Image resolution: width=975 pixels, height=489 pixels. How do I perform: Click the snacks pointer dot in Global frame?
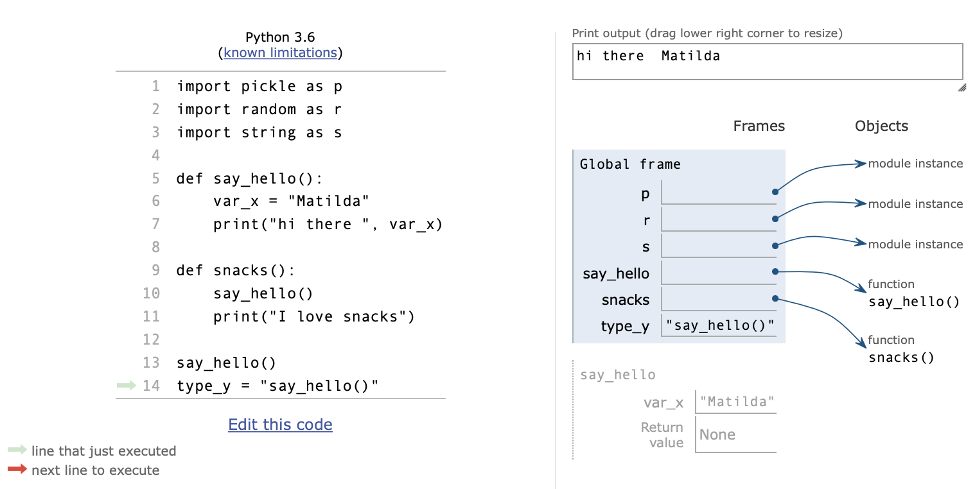coord(775,298)
